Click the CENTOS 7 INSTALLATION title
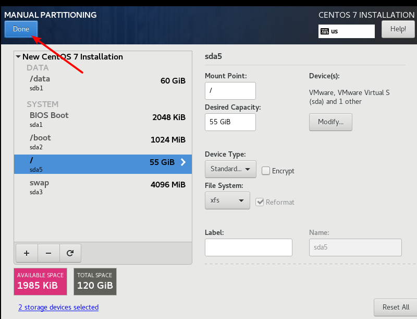This screenshot has width=417, height=319. pyautogui.click(x=366, y=15)
